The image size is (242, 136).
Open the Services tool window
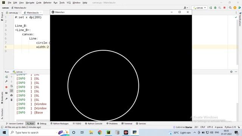[141, 124]
